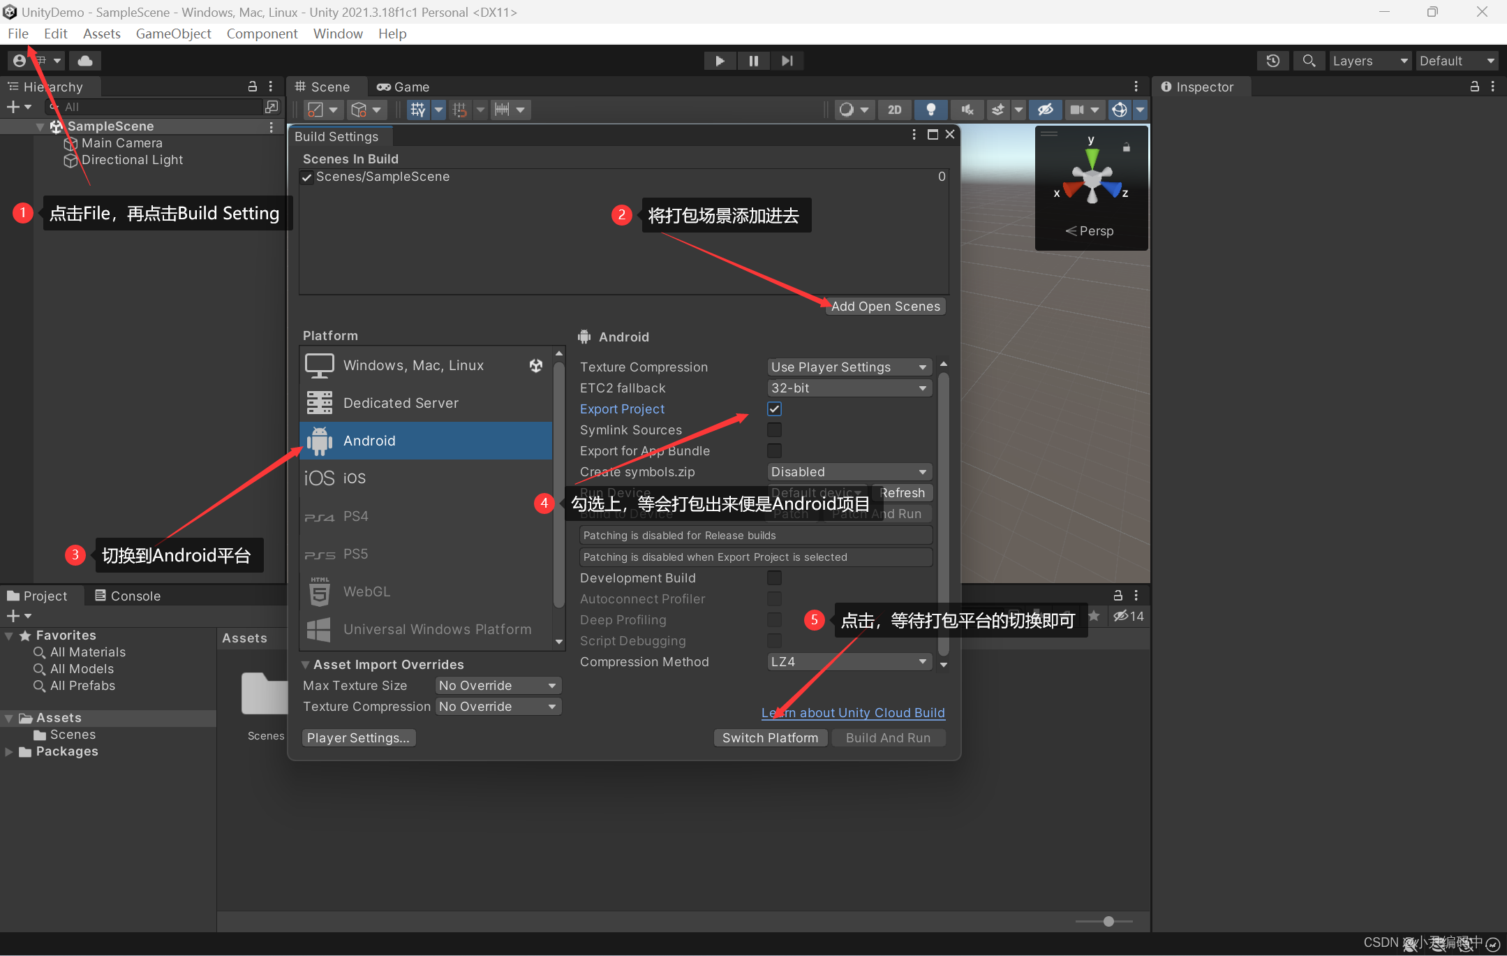Adjust the asset icon size slider
Image resolution: width=1507 pixels, height=956 pixels.
click(1108, 922)
